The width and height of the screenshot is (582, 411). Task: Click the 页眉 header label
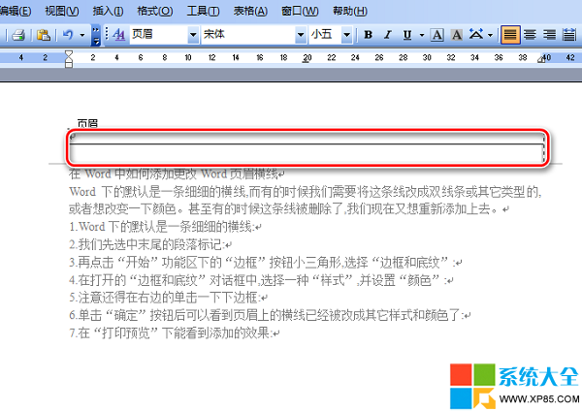click(x=87, y=123)
